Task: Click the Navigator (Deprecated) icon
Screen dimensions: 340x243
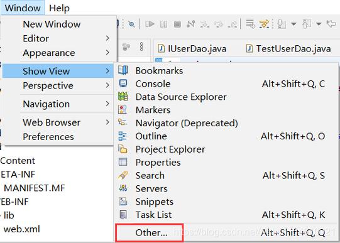Action: click(123, 122)
